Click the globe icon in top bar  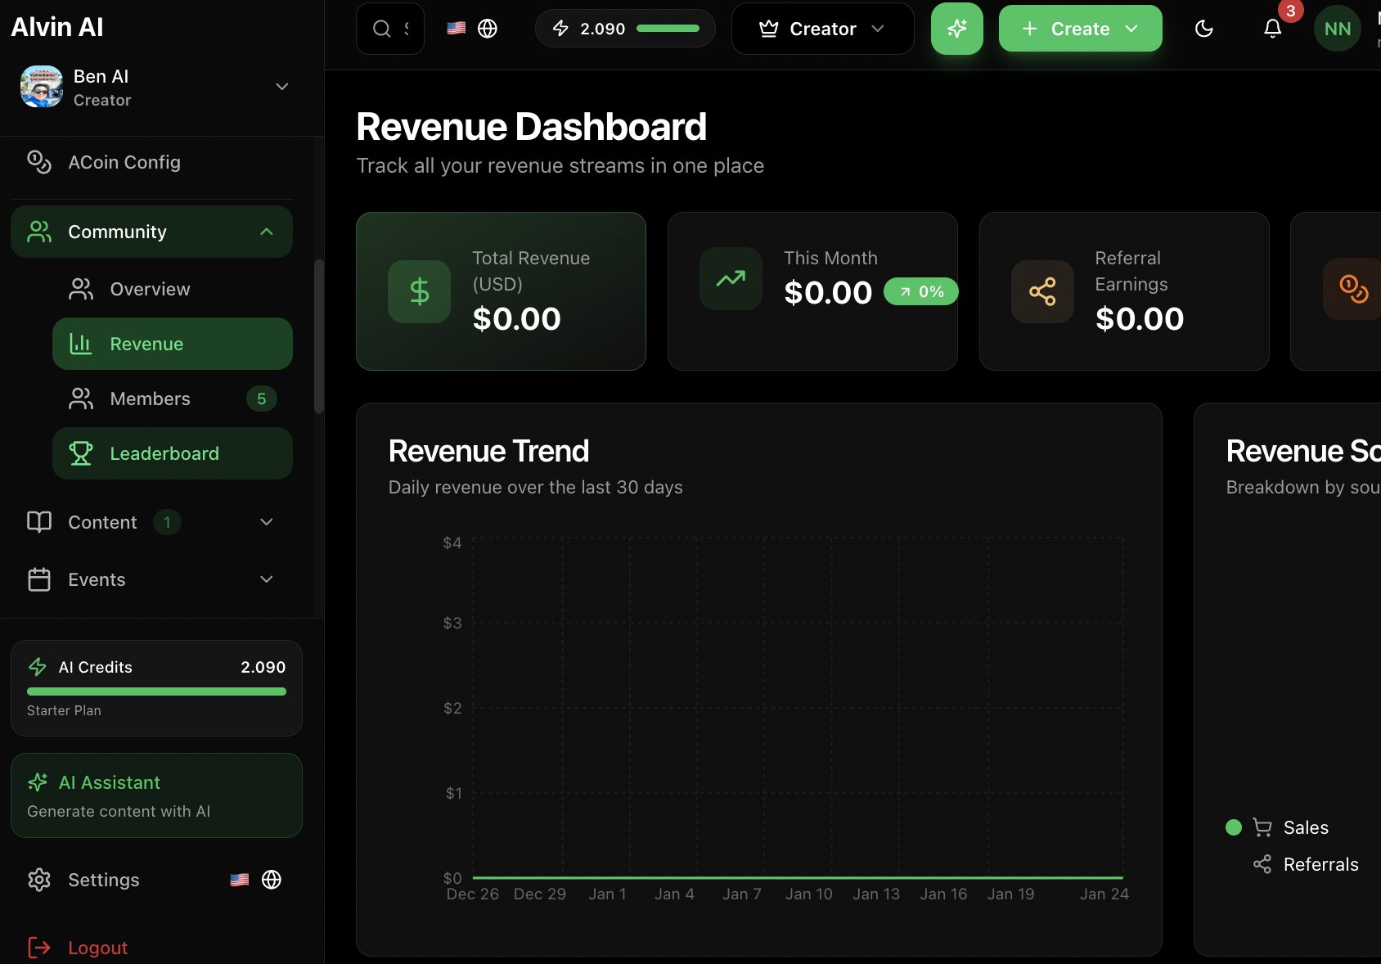488,29
